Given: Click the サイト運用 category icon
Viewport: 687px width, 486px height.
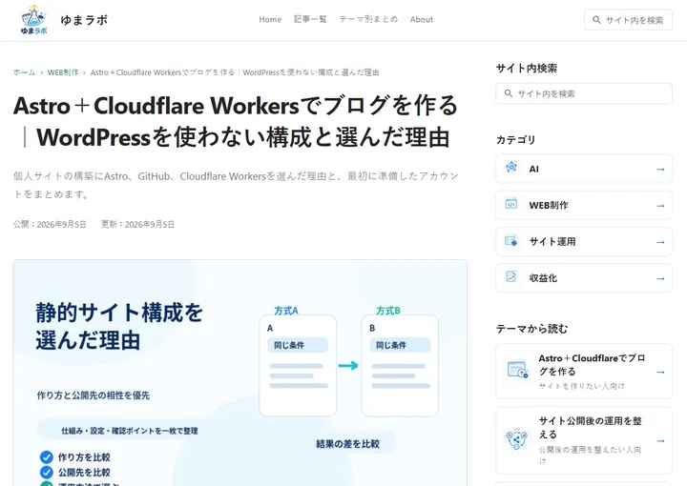Looking at the screenshot, I should click(x=511, y=240).
